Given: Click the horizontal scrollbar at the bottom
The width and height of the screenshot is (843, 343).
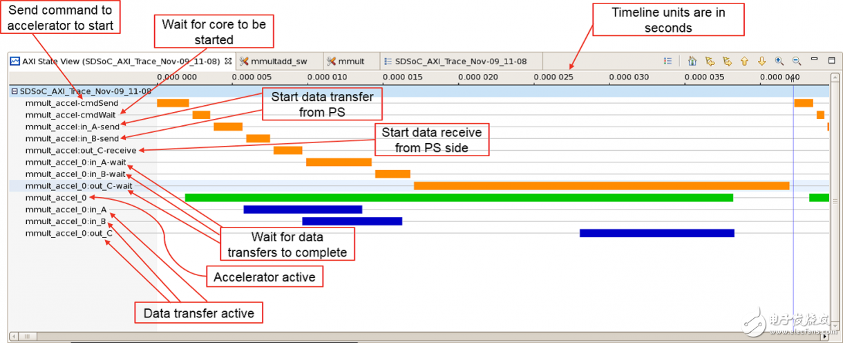Looking at the screenshot, I should point(415,336).
